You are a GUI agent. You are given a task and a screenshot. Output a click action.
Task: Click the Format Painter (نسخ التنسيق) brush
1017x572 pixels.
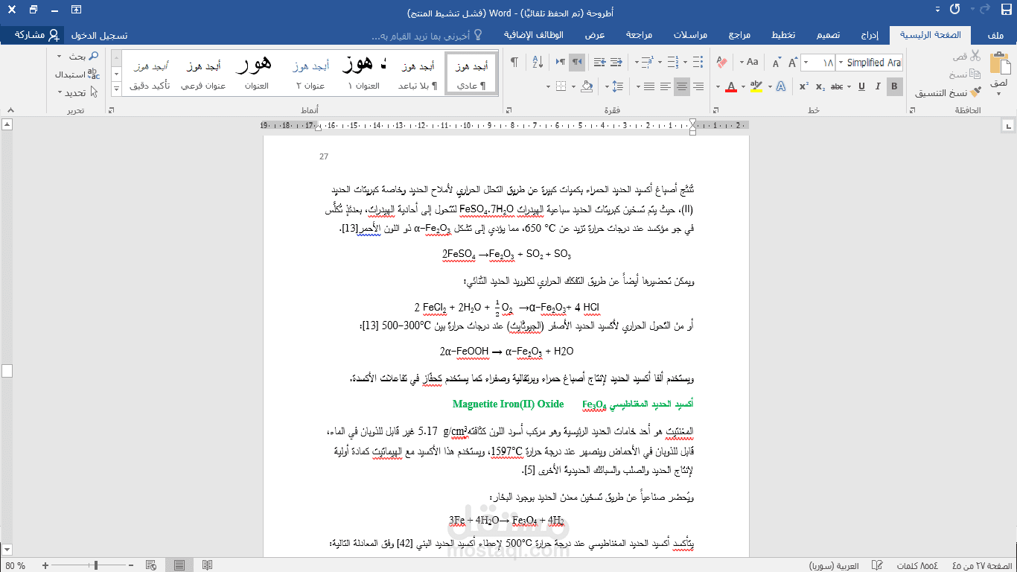(976, 92)
